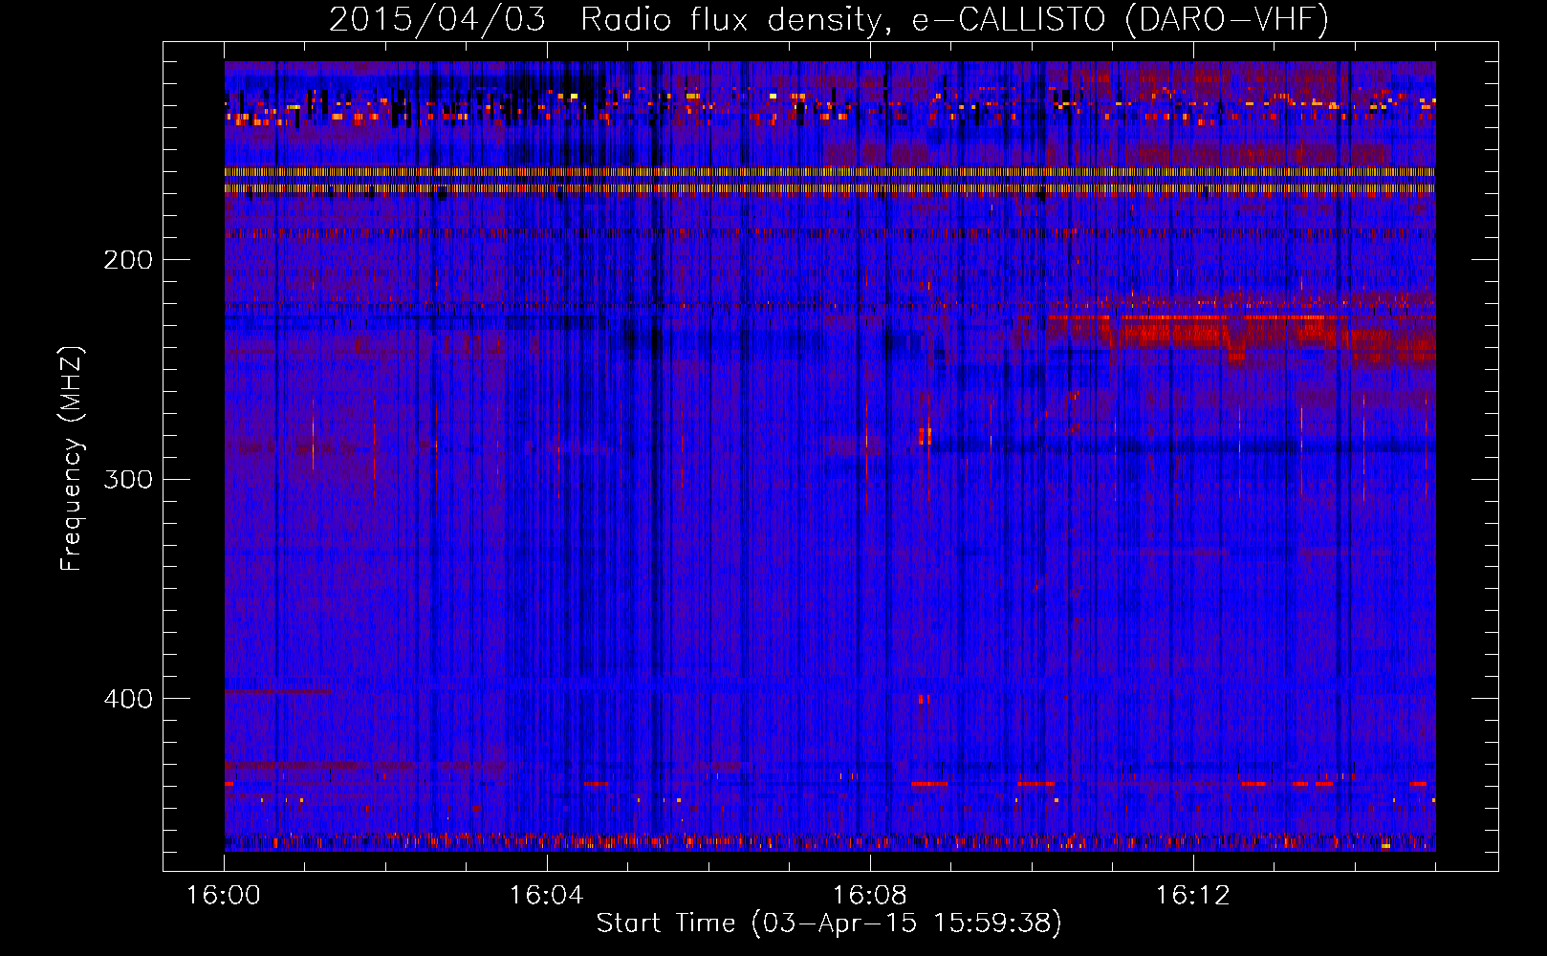The width and height of the screenshot is (1547, 956).
Task: Click the red burst spot above 300 MHz near 16:08
Action: click(x=925, y=436)
